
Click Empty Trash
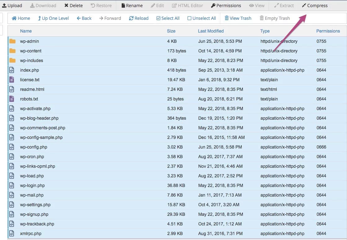click(x=275, y=18)
